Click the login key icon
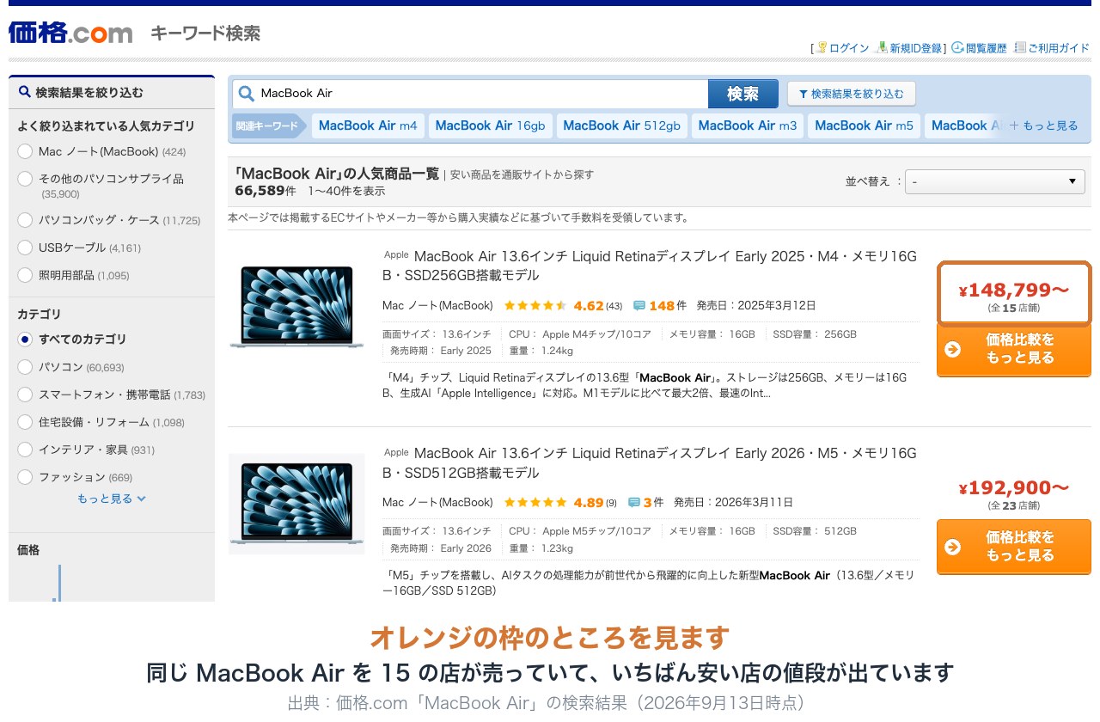 [x=821, y=48]
